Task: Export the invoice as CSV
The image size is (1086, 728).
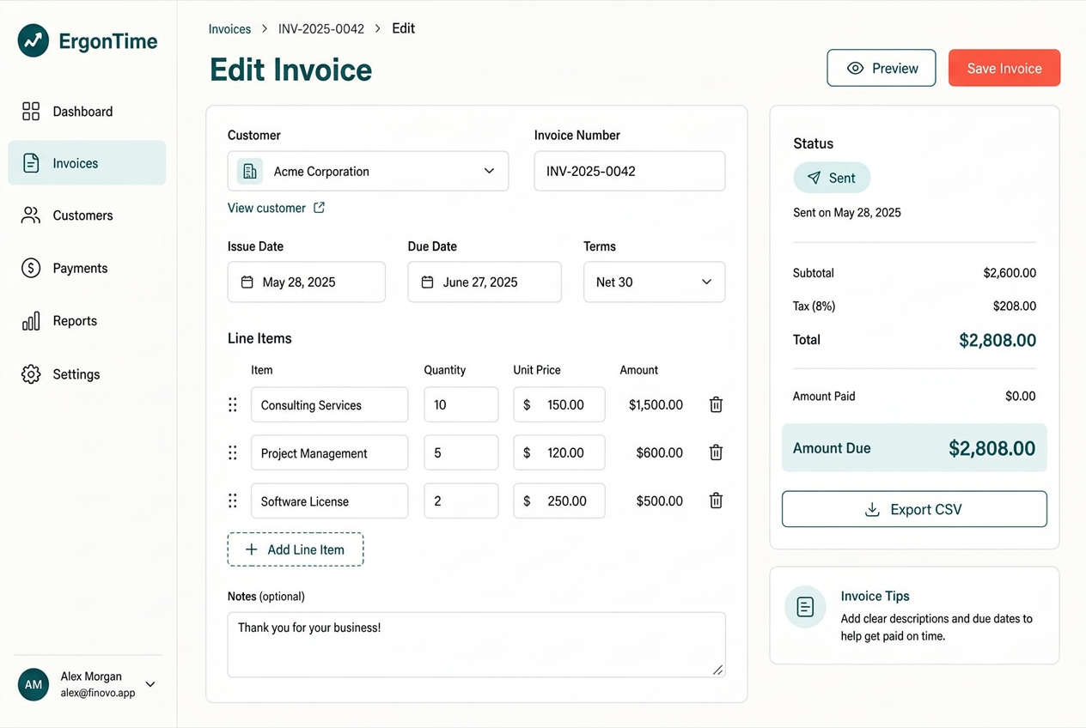Action: [x=914, y=509]
